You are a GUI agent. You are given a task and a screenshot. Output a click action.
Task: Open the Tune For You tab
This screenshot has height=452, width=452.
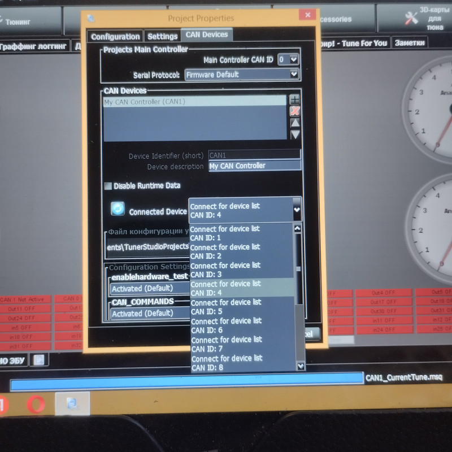point(355,44)
